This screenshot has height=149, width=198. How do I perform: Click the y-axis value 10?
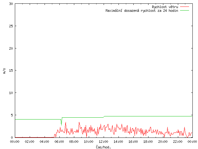tap(11, 93)
